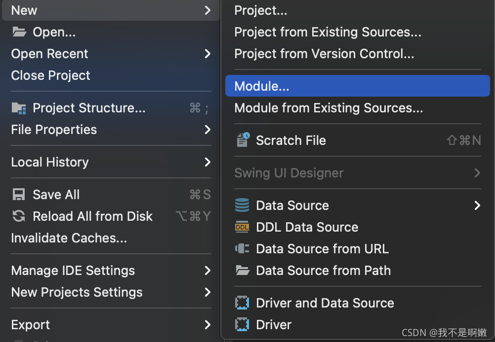Click the Driver icon
The height and width of the screenshot is (342, 495).
pyautogui.click(x=242, y=325)
